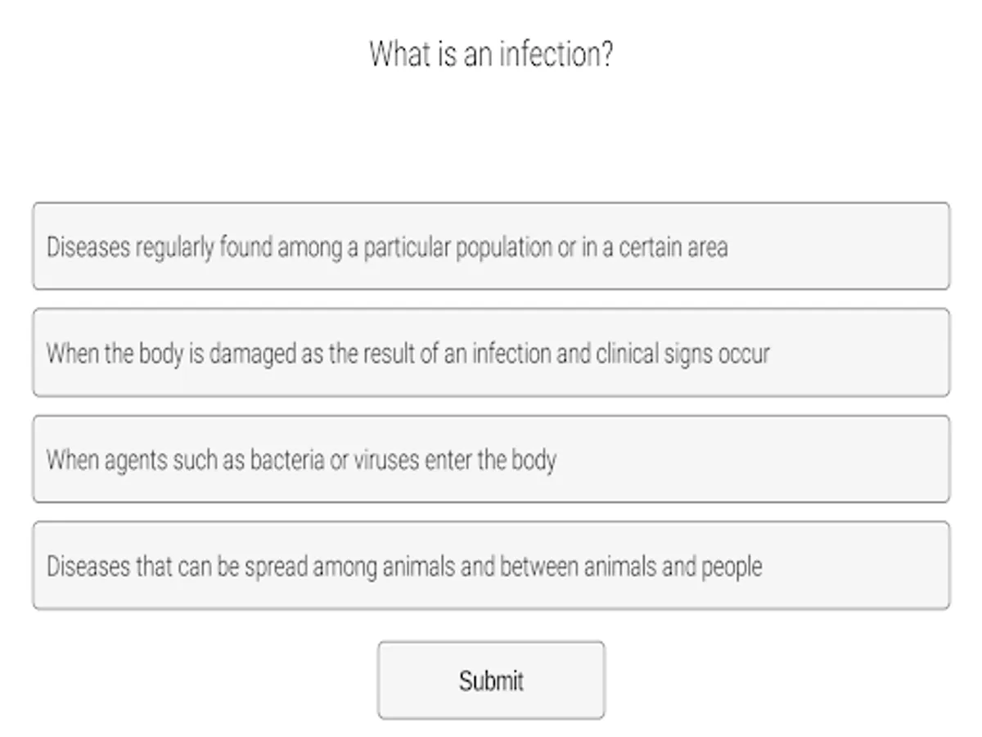The image size is (982, 737).
Task: Select 'Diseases that can be spread among animals'
Action: [x=491, y=566]
